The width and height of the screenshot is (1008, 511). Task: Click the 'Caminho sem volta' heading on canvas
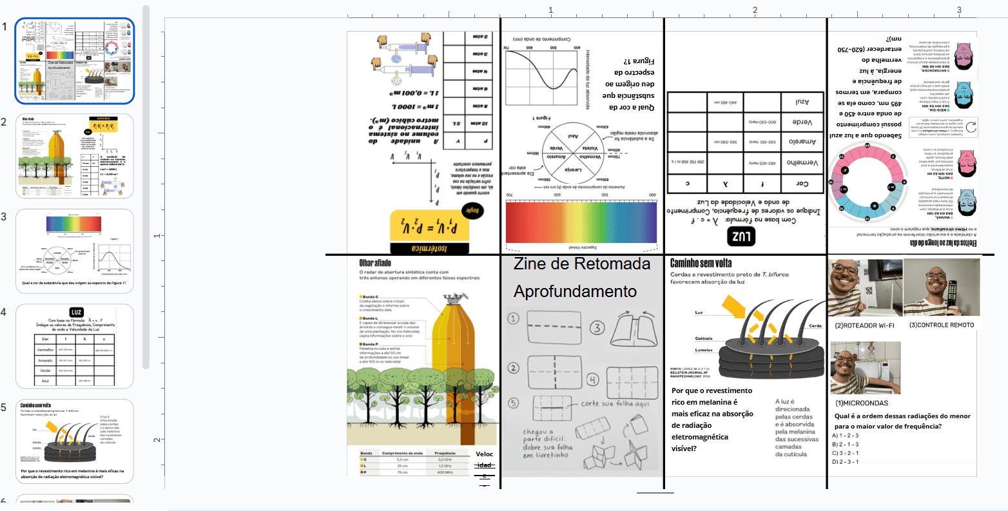tap(701, 263)
